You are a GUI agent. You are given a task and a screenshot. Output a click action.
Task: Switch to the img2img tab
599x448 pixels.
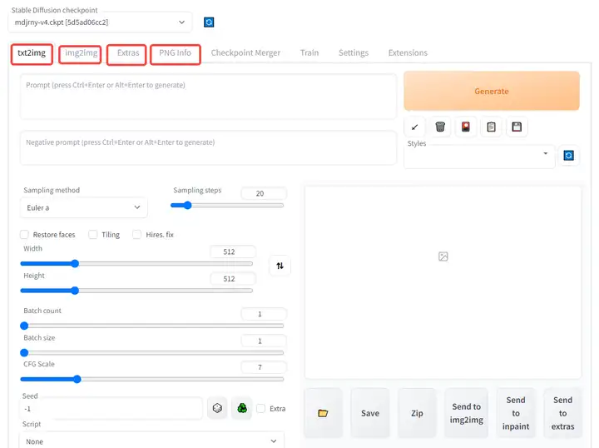(81, 52)
